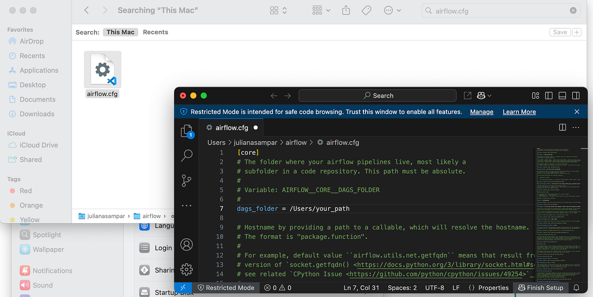Split the editor to the right
The height and width of the screenshot is (297, 593).
point(563,127)
